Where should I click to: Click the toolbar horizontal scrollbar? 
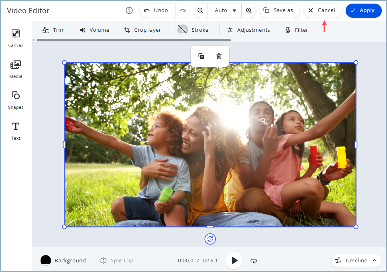coord(133,40)
